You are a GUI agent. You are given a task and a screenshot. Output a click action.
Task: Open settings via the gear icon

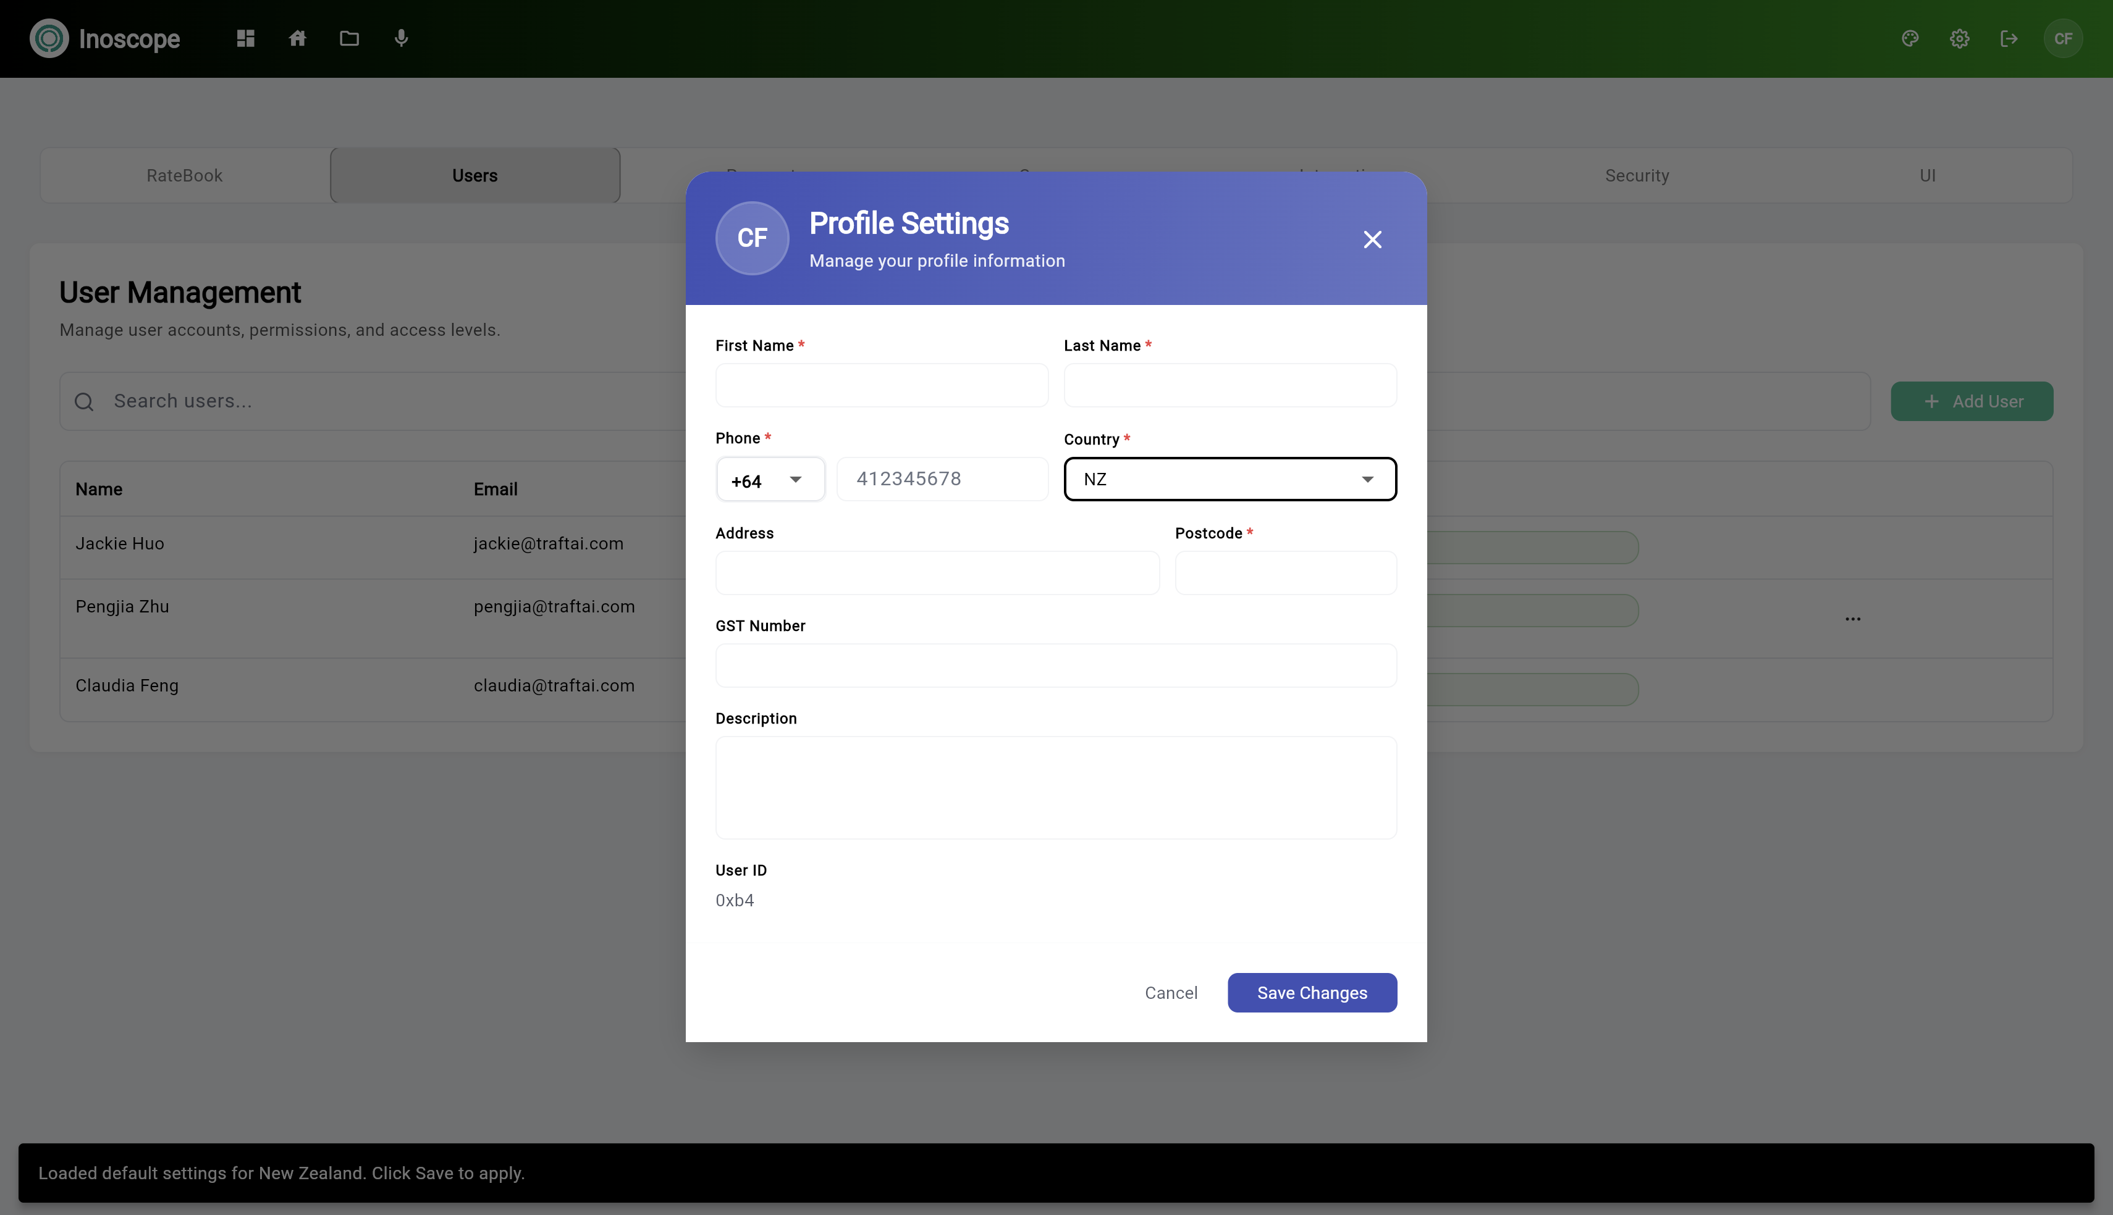[x=1959, y=38]
